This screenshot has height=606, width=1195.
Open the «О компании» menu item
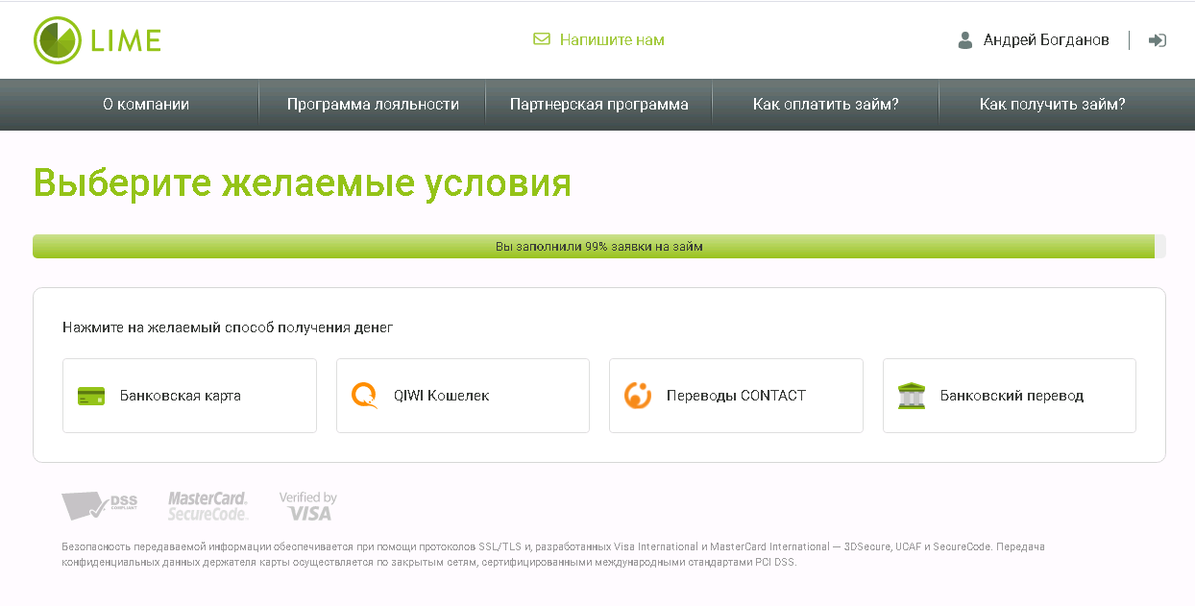(x=146, y=105)
